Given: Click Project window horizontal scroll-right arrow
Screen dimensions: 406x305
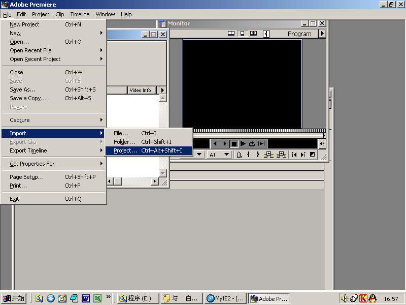Looking at the screenshot, I should (155, 181).
